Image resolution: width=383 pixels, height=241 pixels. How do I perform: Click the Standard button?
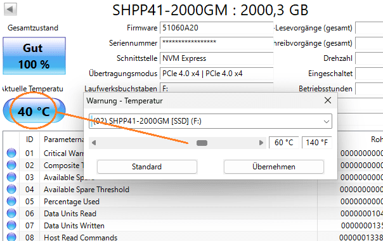(147, 167)
